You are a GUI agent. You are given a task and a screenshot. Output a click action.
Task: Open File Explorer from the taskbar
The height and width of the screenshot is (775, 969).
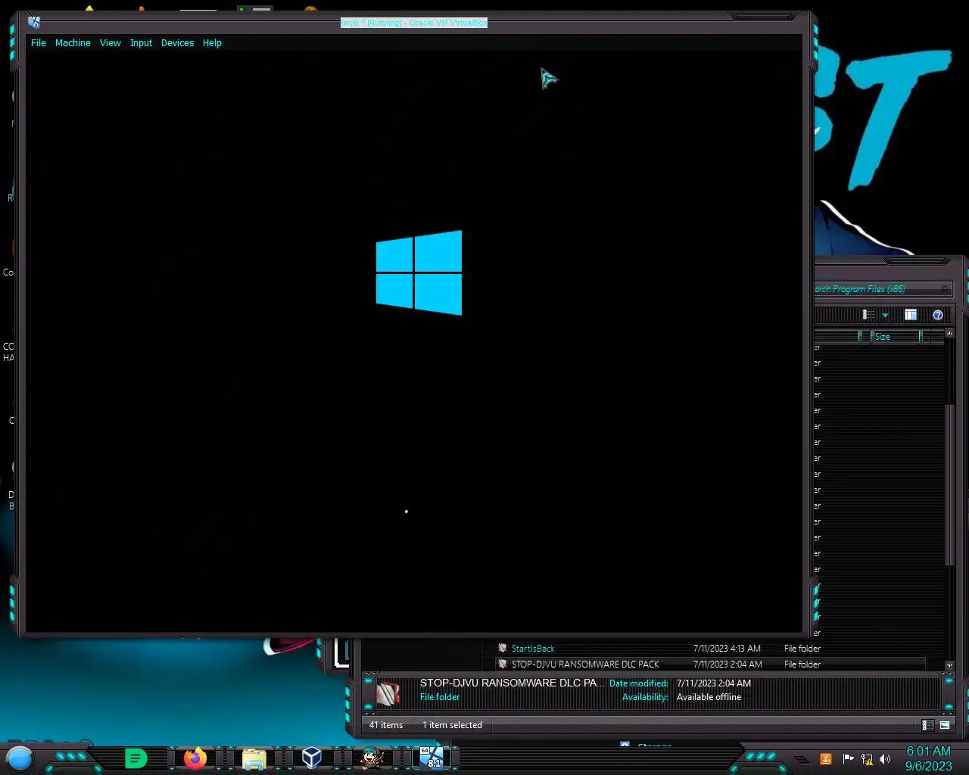[x=254, y=758]
